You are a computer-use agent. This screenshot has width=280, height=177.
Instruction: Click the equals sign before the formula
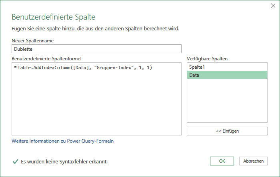click(15, 68)
